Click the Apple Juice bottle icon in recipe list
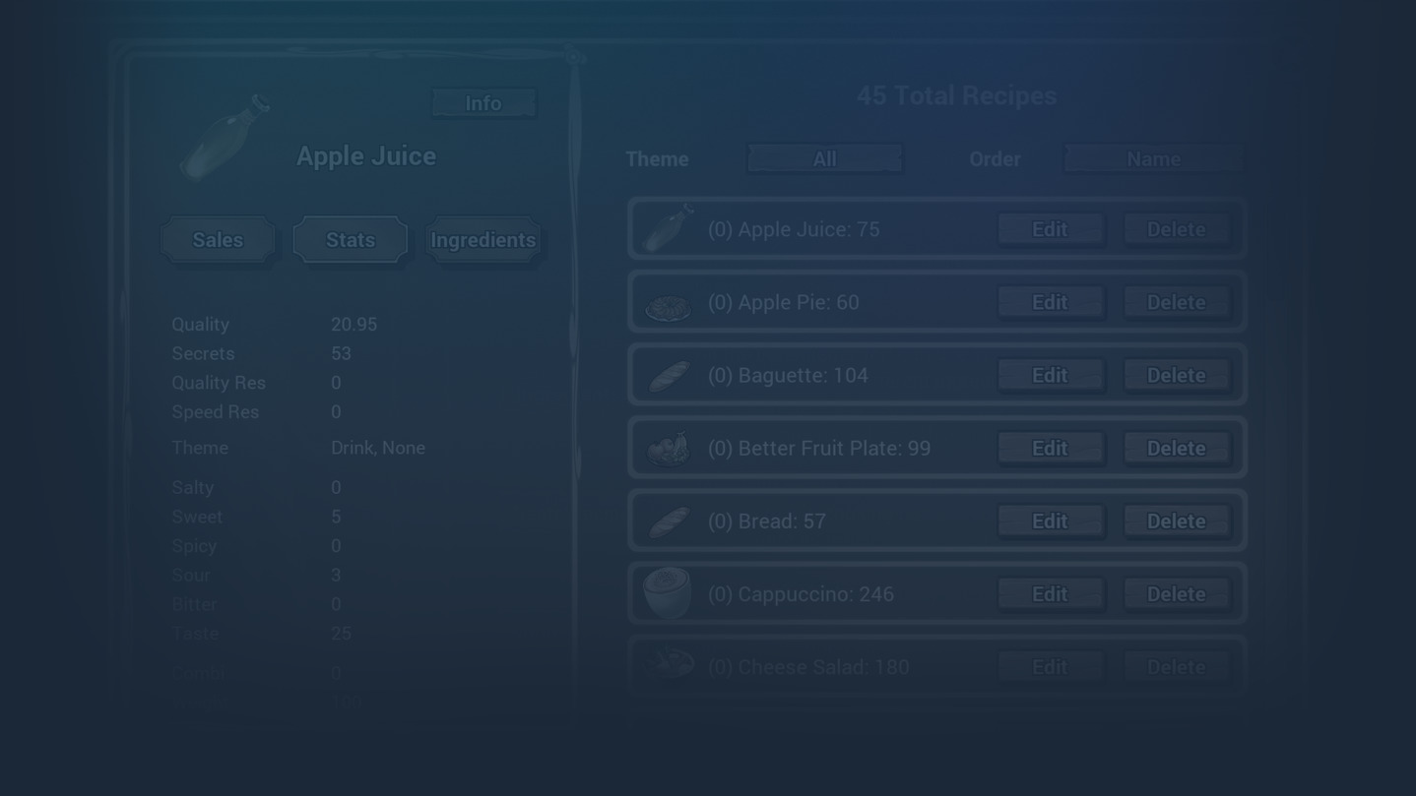1416x796 pixels. click(x=669, y=228)
